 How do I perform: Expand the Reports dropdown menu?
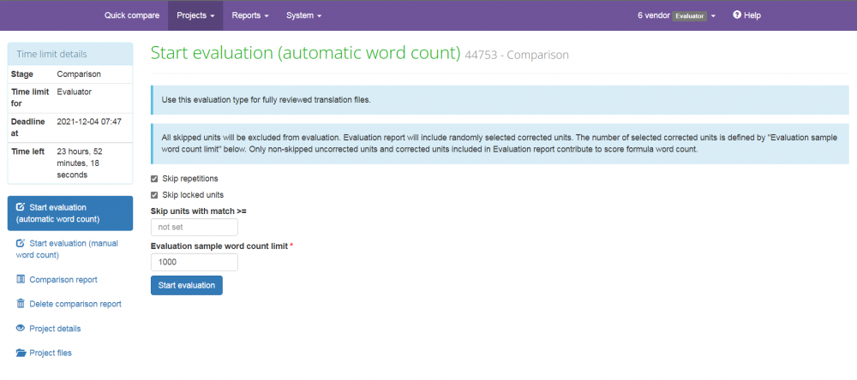[x=250, y=15]
